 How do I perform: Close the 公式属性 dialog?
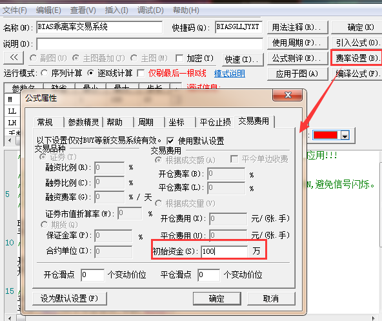point(288,95)
